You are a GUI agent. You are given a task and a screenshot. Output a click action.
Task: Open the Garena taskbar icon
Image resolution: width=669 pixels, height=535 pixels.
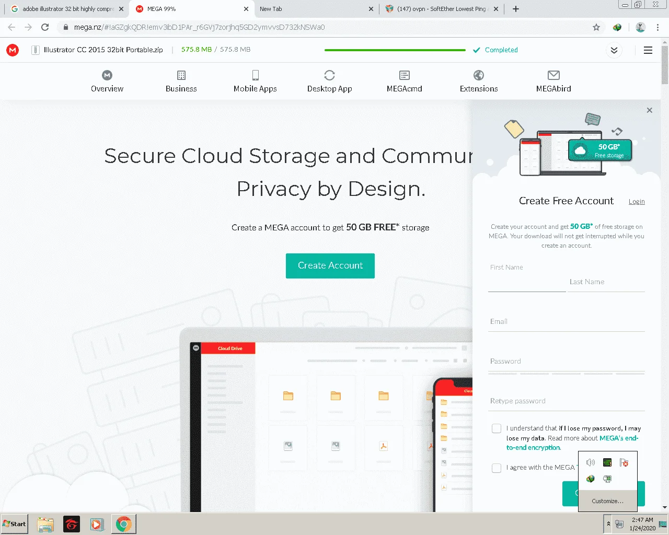tap(72, 524)
